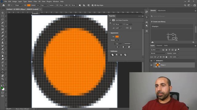
Task: Click Create new library
Action: 158,22
